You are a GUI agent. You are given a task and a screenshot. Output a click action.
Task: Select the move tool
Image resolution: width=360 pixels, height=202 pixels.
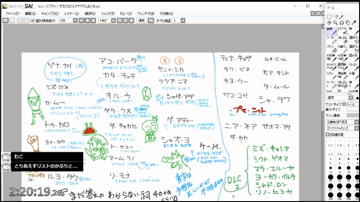329,23
